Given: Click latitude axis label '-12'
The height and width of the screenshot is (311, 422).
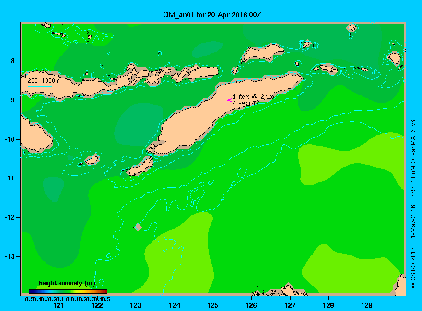Looking at the screenshot, I should [x=10, y=217].
